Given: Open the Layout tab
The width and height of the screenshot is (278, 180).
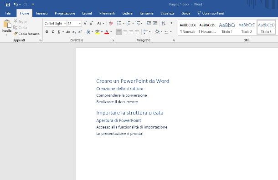Looking at the screenshot, I should pyautogui.click(x=87, y=13).
